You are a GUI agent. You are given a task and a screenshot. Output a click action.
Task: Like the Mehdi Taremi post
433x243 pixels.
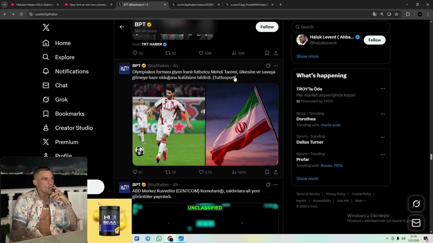pos(205,172)
